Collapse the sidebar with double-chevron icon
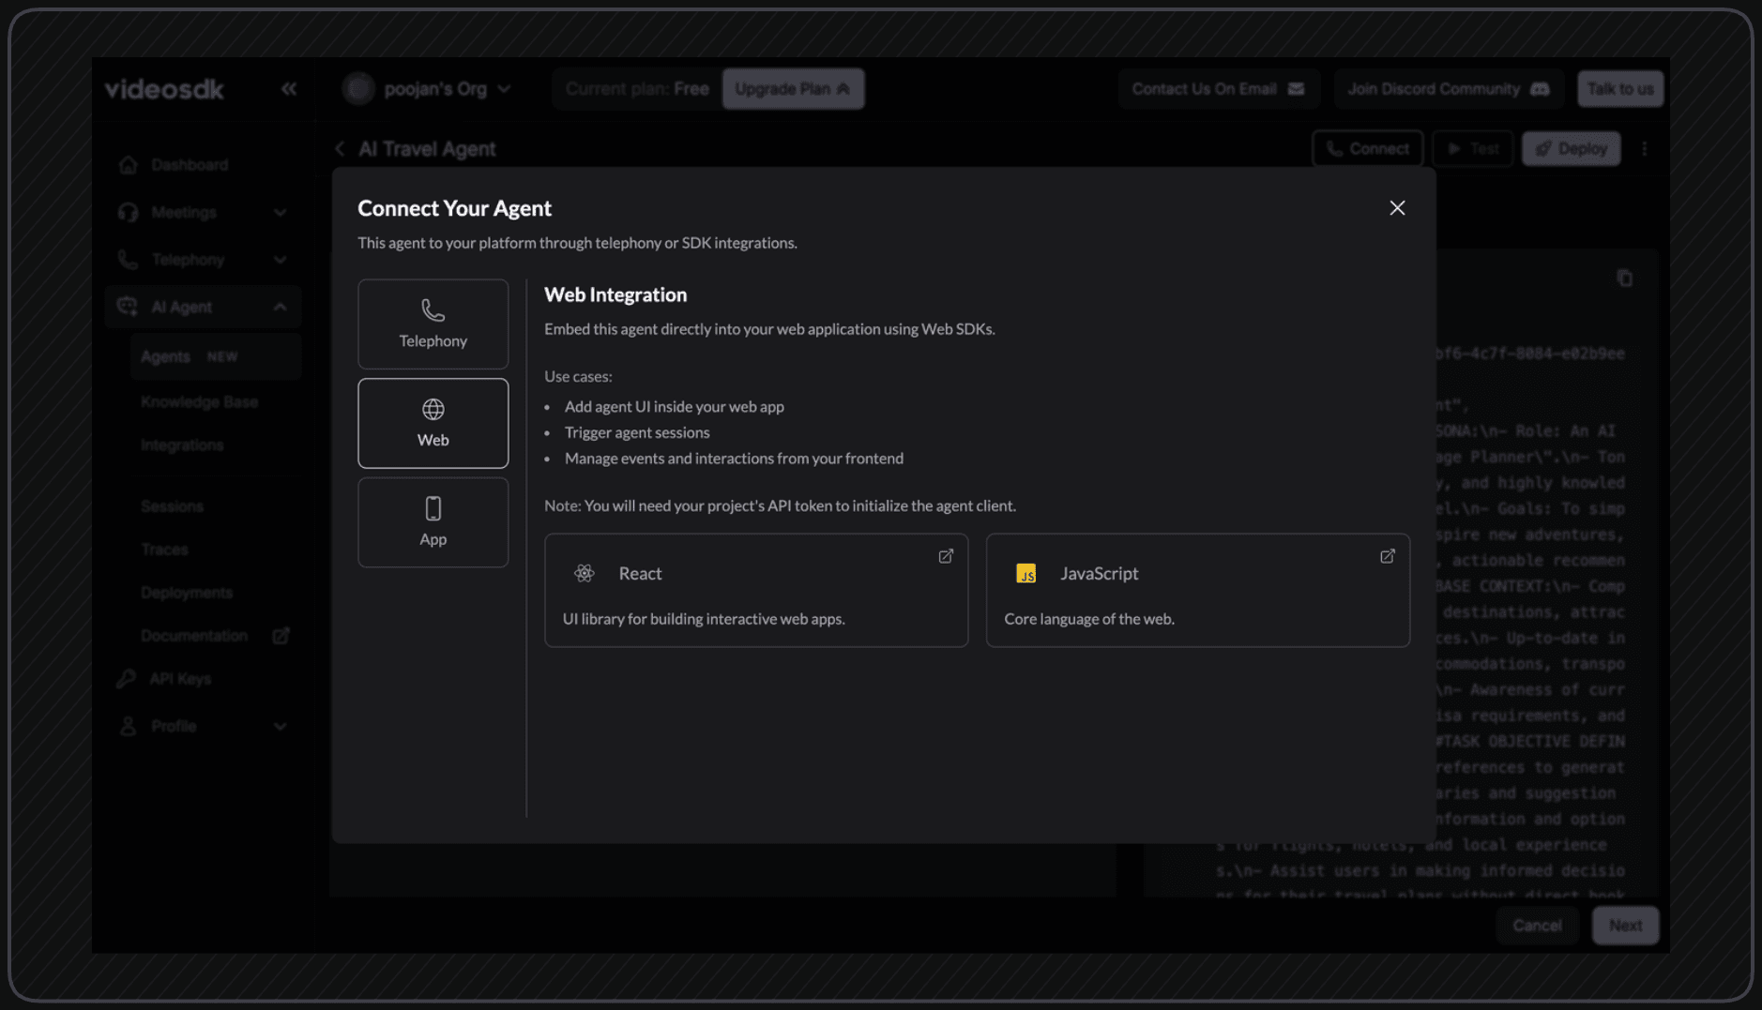1762x1010 pixels. (288, 89)
